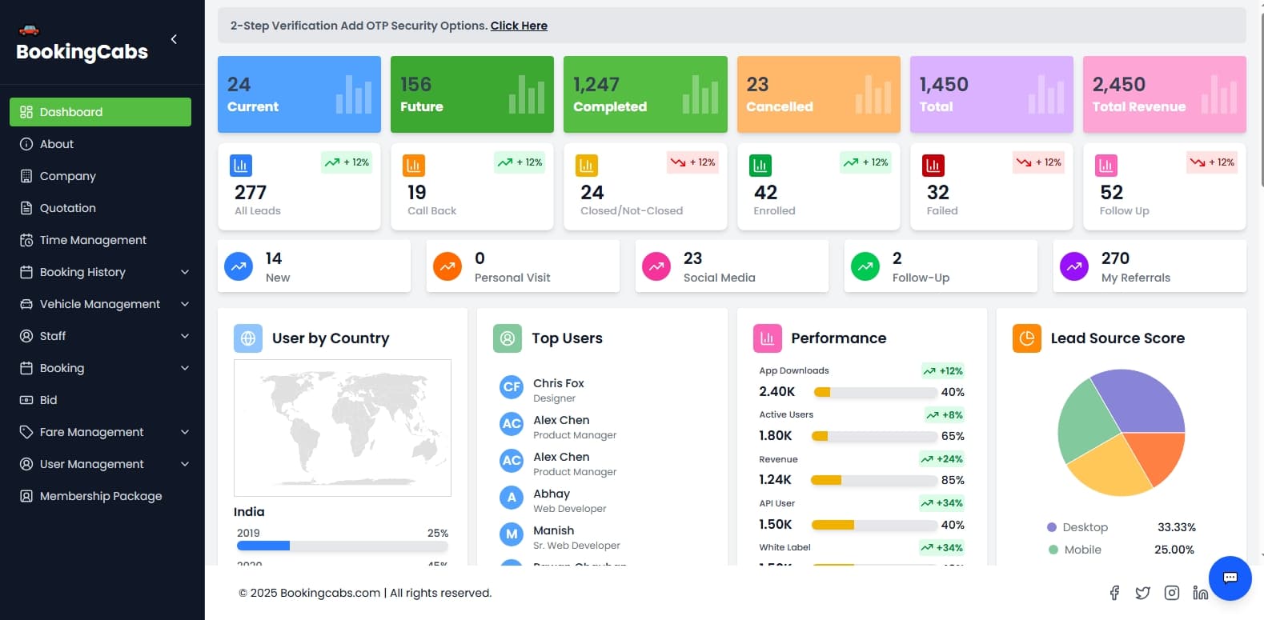
Task: Open the Facebook icon in footer
Action: click(1114, 593)
